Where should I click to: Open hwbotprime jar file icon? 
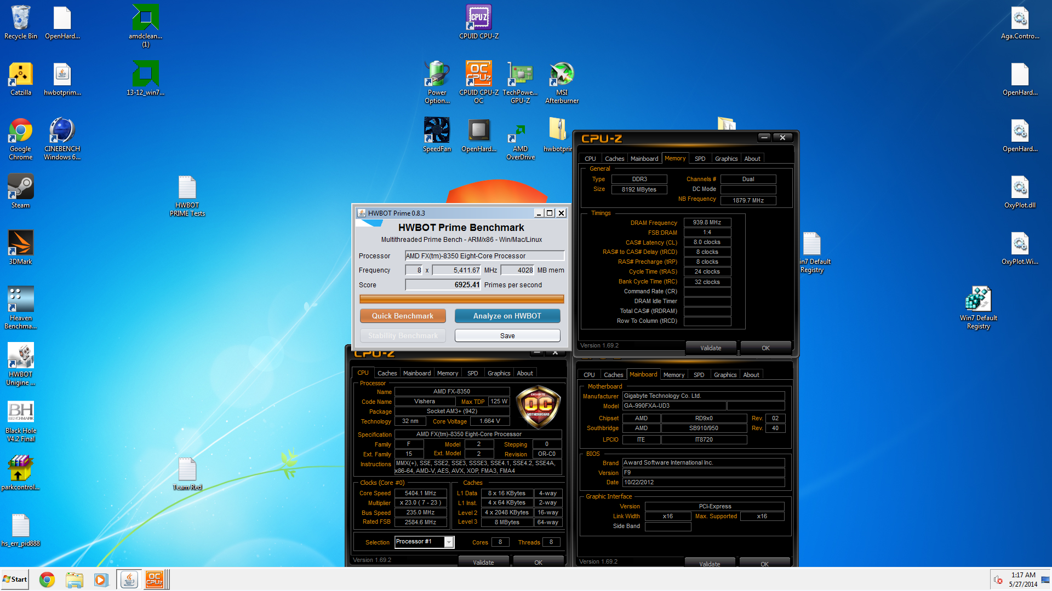click(x=62, y=79)
